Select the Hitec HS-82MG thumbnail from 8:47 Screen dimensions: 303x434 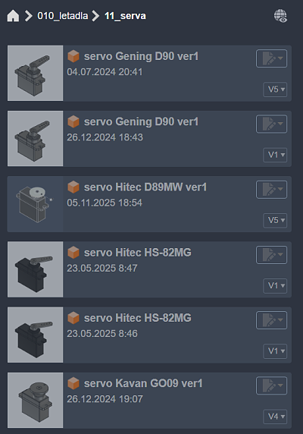point(36,269)
